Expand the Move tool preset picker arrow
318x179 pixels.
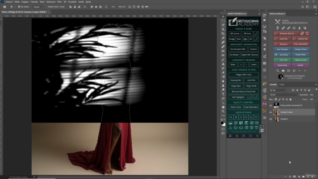click(x=15, y=6)
